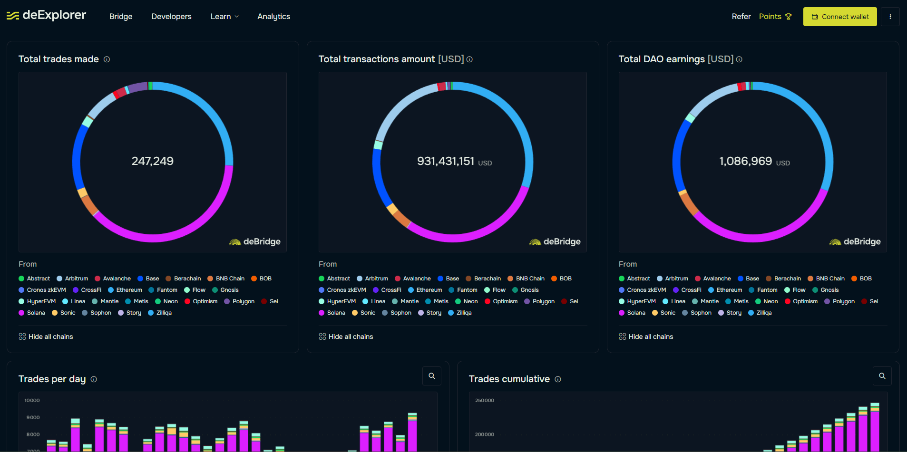Open the Bridge navigation item
907x452 pixels.
pyautogui.click(x=121, y=17)
